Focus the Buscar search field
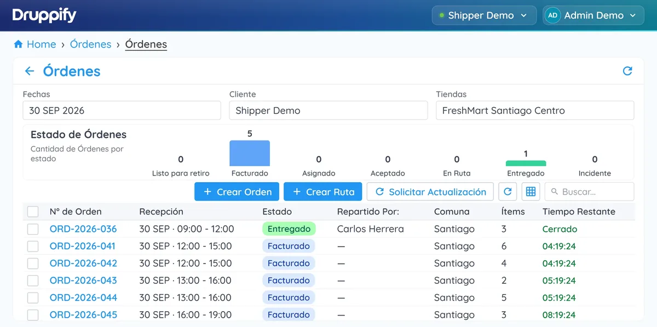Image resolution: width=657 pixels, height=327 pixels. (x=589, y=192)
